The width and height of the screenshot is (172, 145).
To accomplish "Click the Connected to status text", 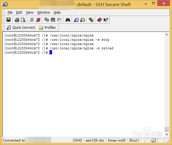I will (x=14, y=140).
